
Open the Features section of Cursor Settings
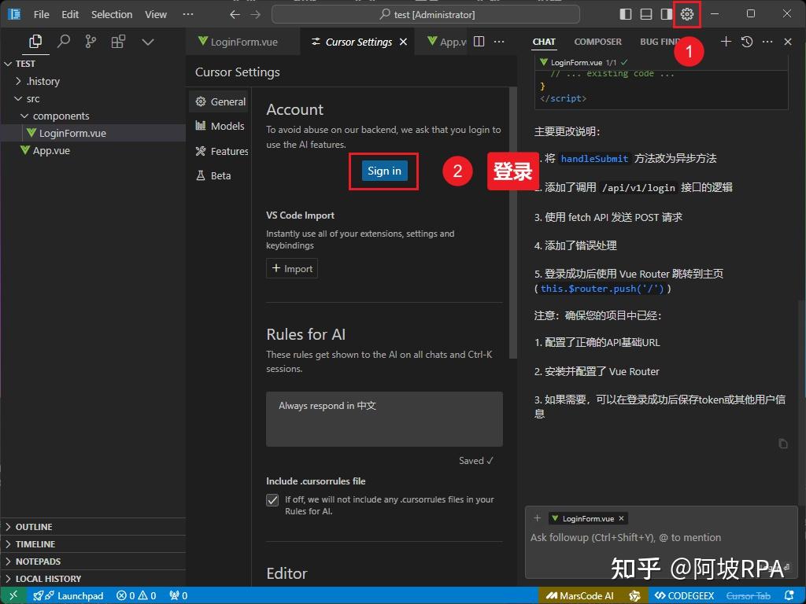pyautogui.click(x=225, y=151)
